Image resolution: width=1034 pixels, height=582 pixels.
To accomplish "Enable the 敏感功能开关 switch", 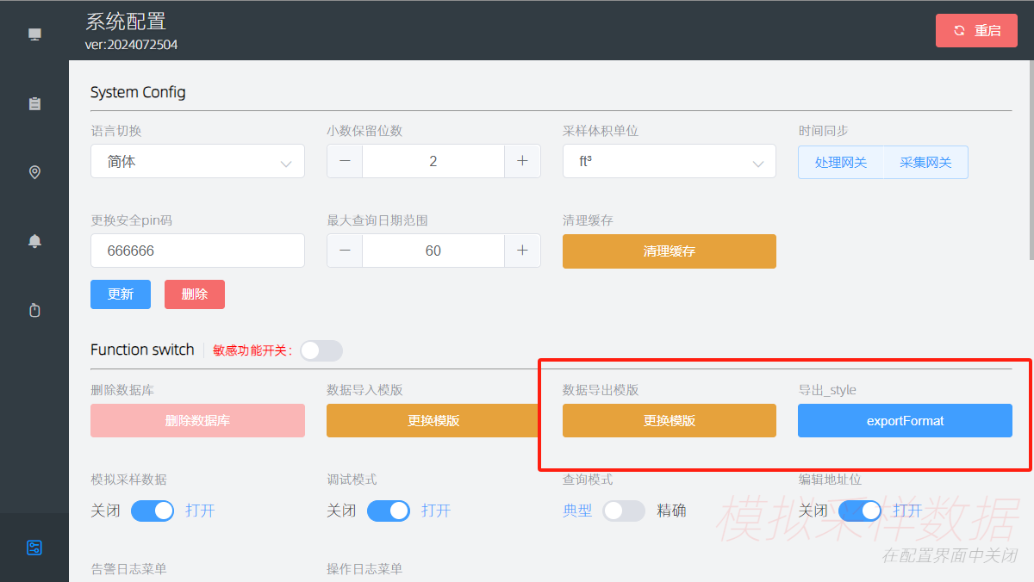I will [321, 350].
